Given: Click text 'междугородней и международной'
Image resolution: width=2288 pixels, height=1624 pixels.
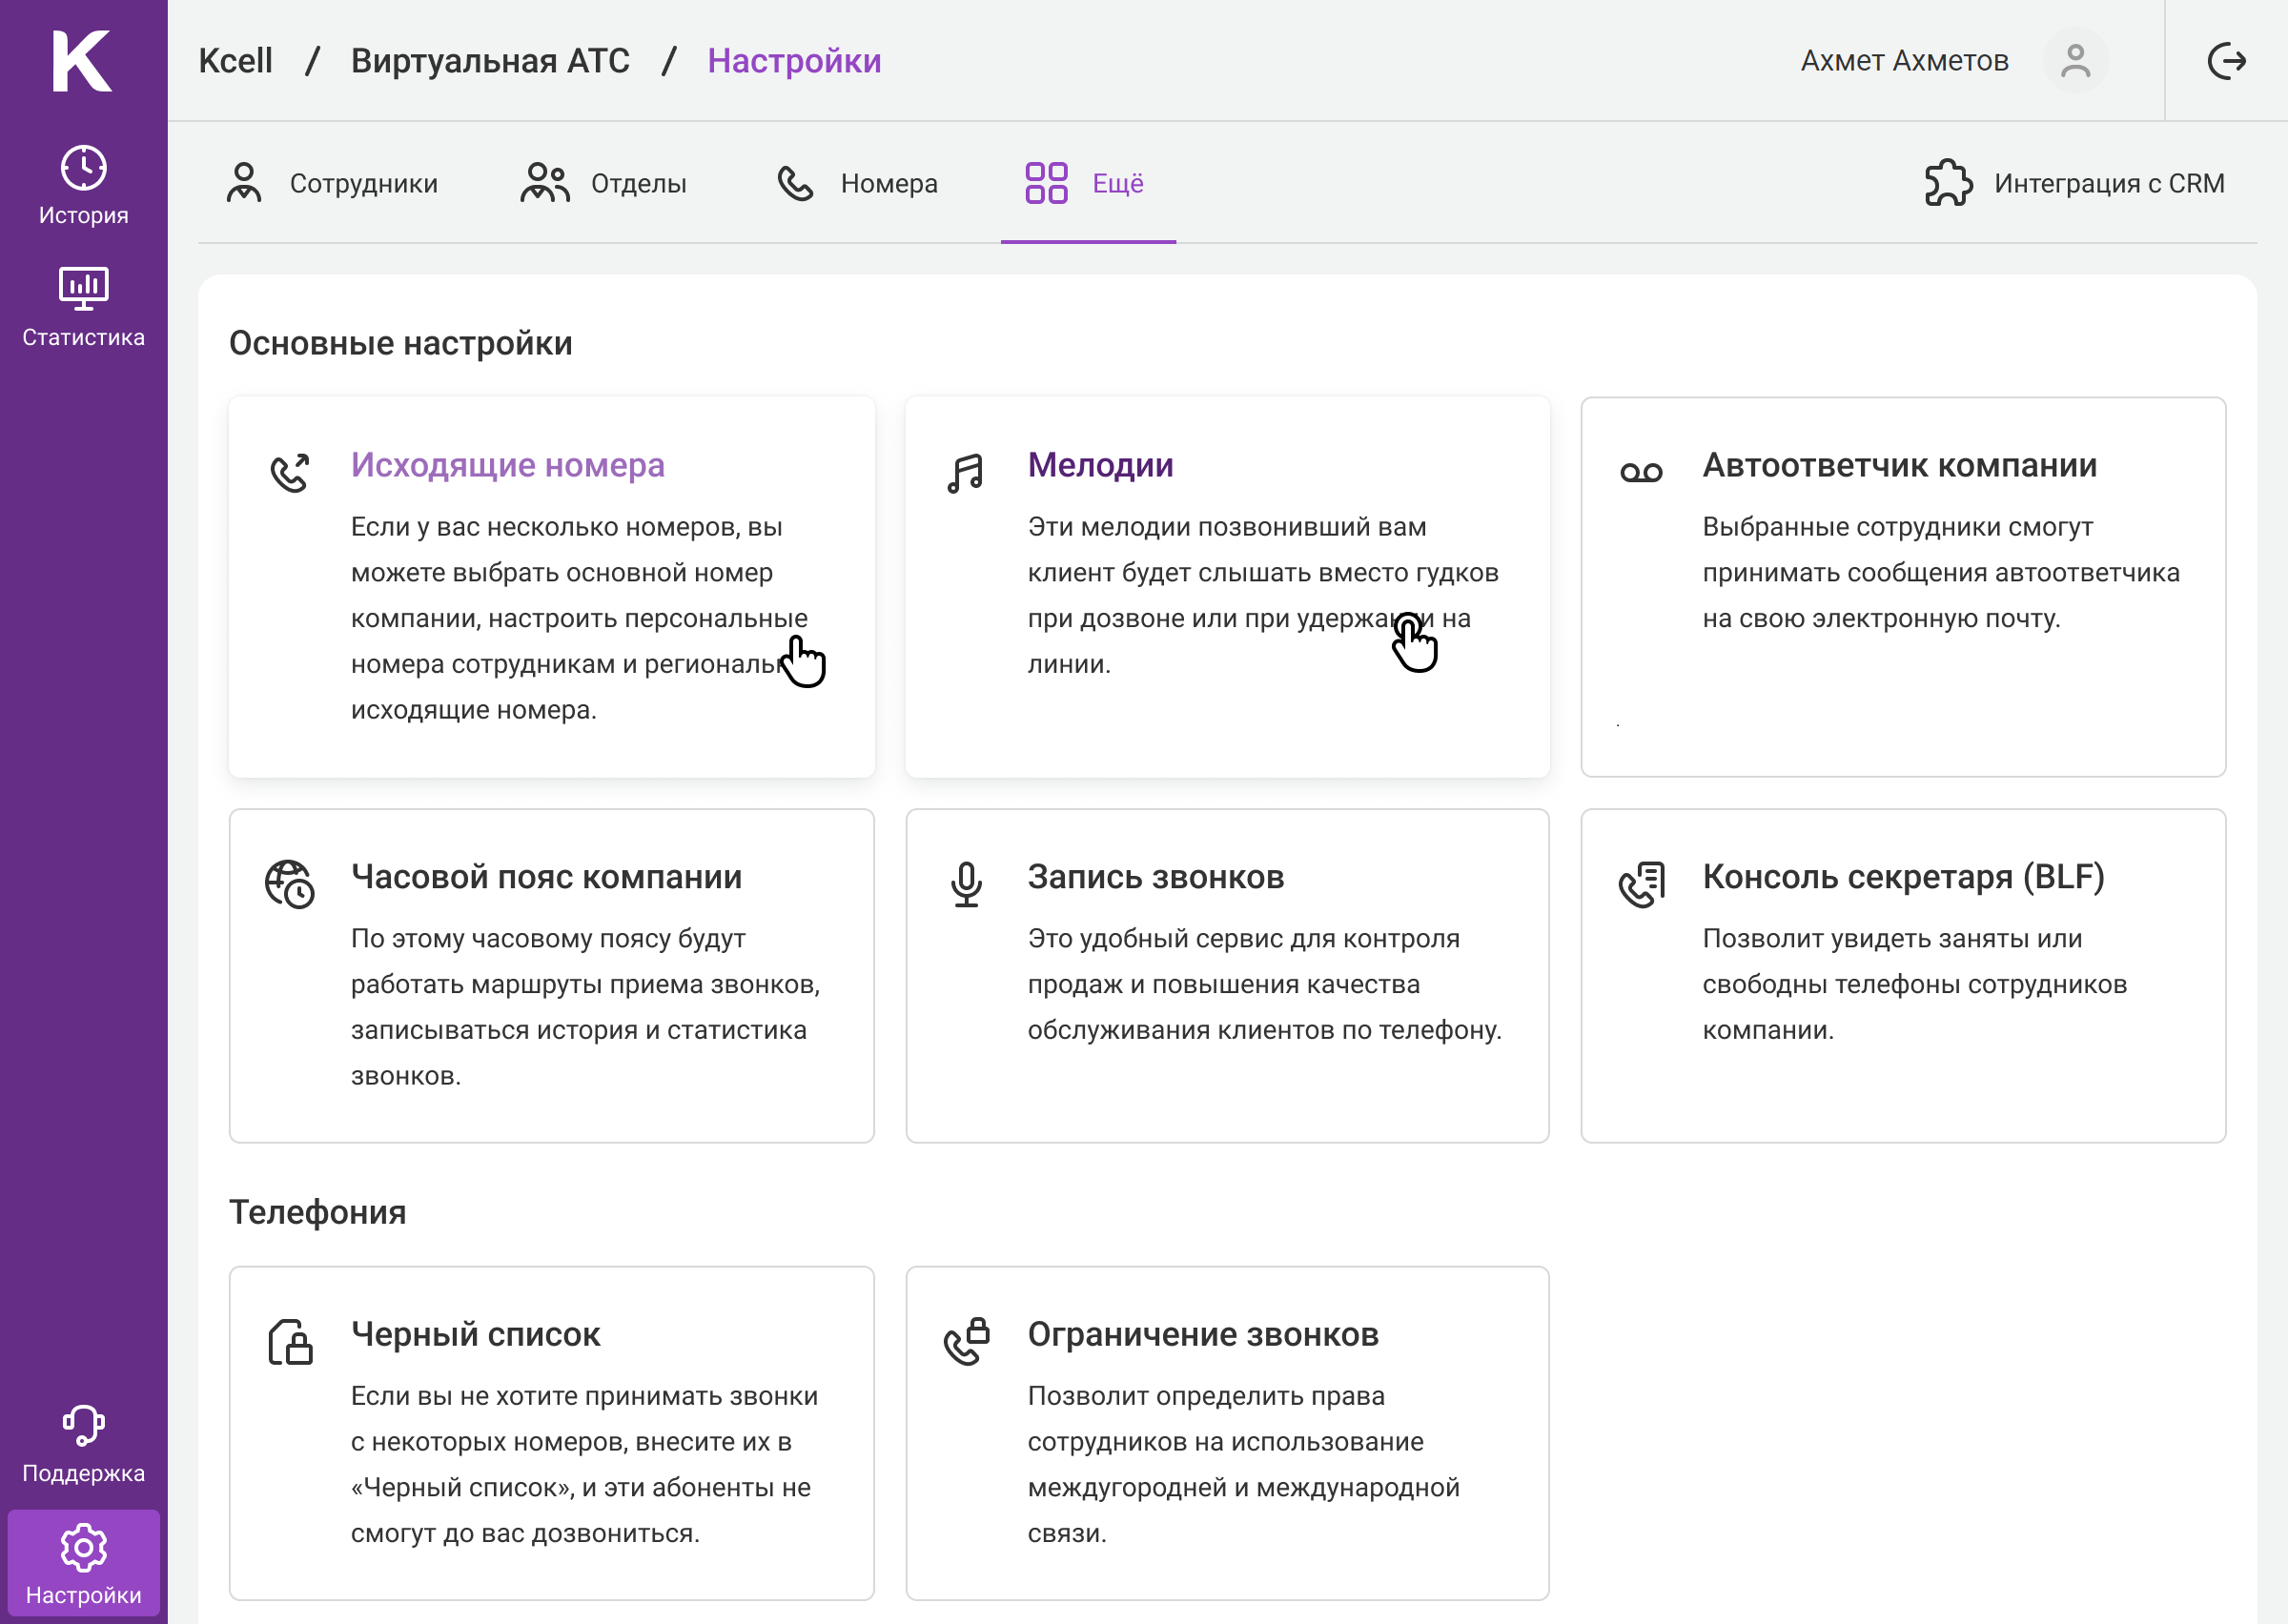Looking at the screenshot, I should point(1243,1487).
